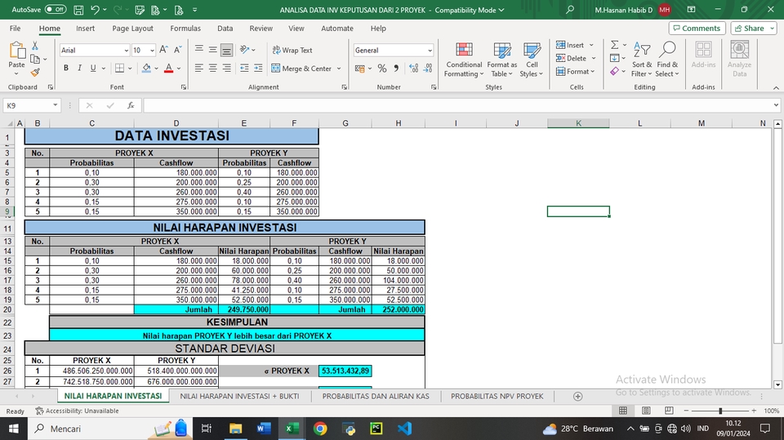Expand the formula bar
Image resolution: width=784 pixels, height=440 pixels.
pyautogui.click(x=776, y=105)
